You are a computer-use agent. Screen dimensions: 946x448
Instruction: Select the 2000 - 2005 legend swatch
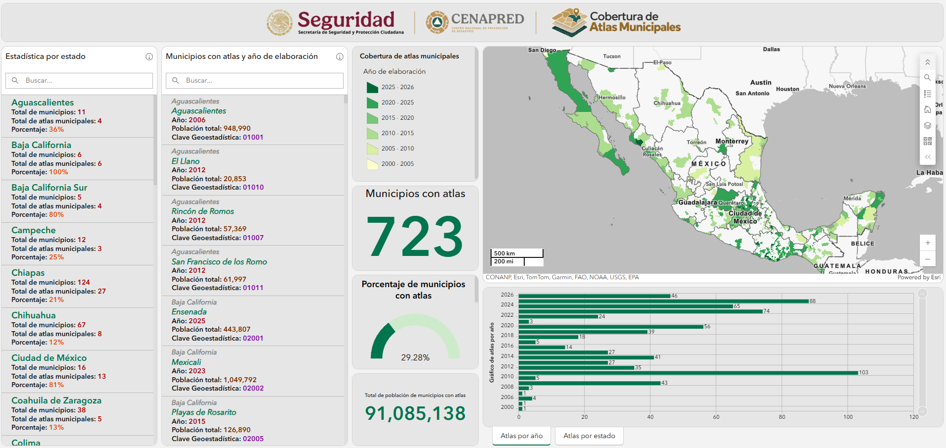tap(372, 164)
